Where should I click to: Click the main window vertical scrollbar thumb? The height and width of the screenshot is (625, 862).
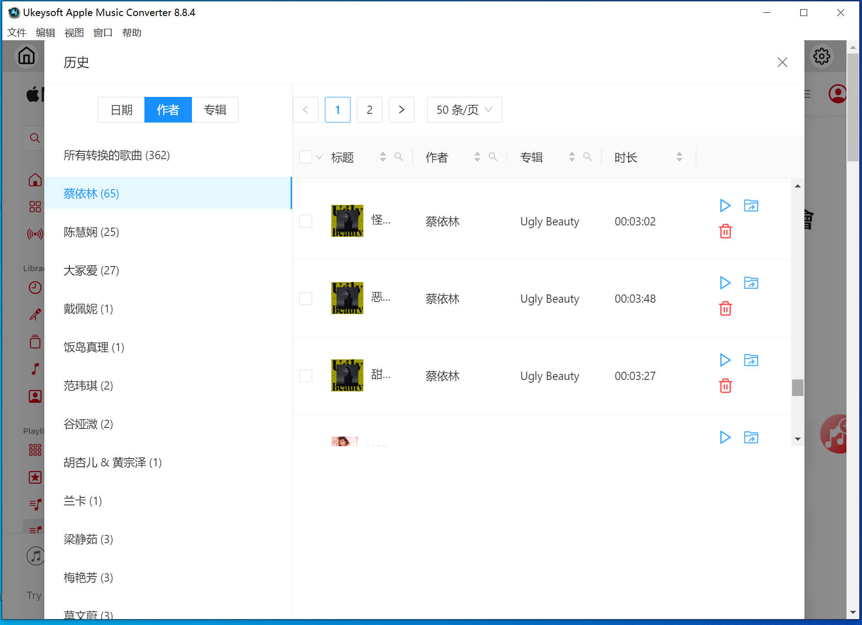point(853,107)
